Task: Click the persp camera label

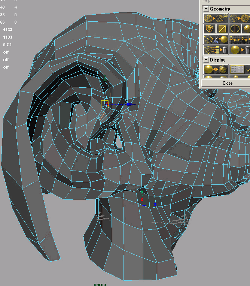Action: point(100,284)
